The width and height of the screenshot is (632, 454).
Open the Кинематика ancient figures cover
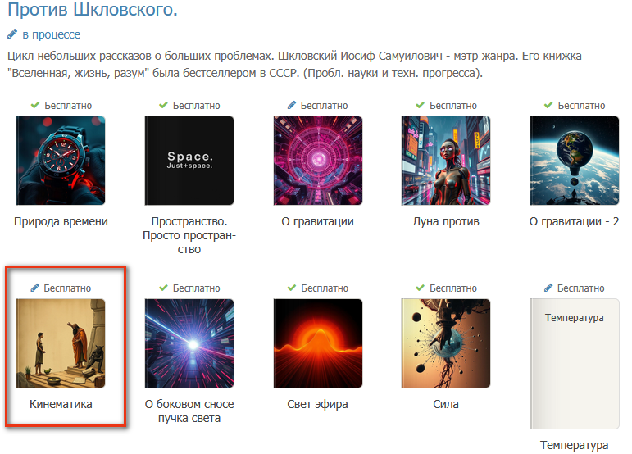tap(61, 343)
